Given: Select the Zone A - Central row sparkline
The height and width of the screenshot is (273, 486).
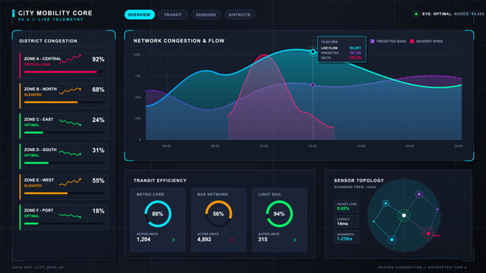Looking at the screenshot, I should coord(70,59).
